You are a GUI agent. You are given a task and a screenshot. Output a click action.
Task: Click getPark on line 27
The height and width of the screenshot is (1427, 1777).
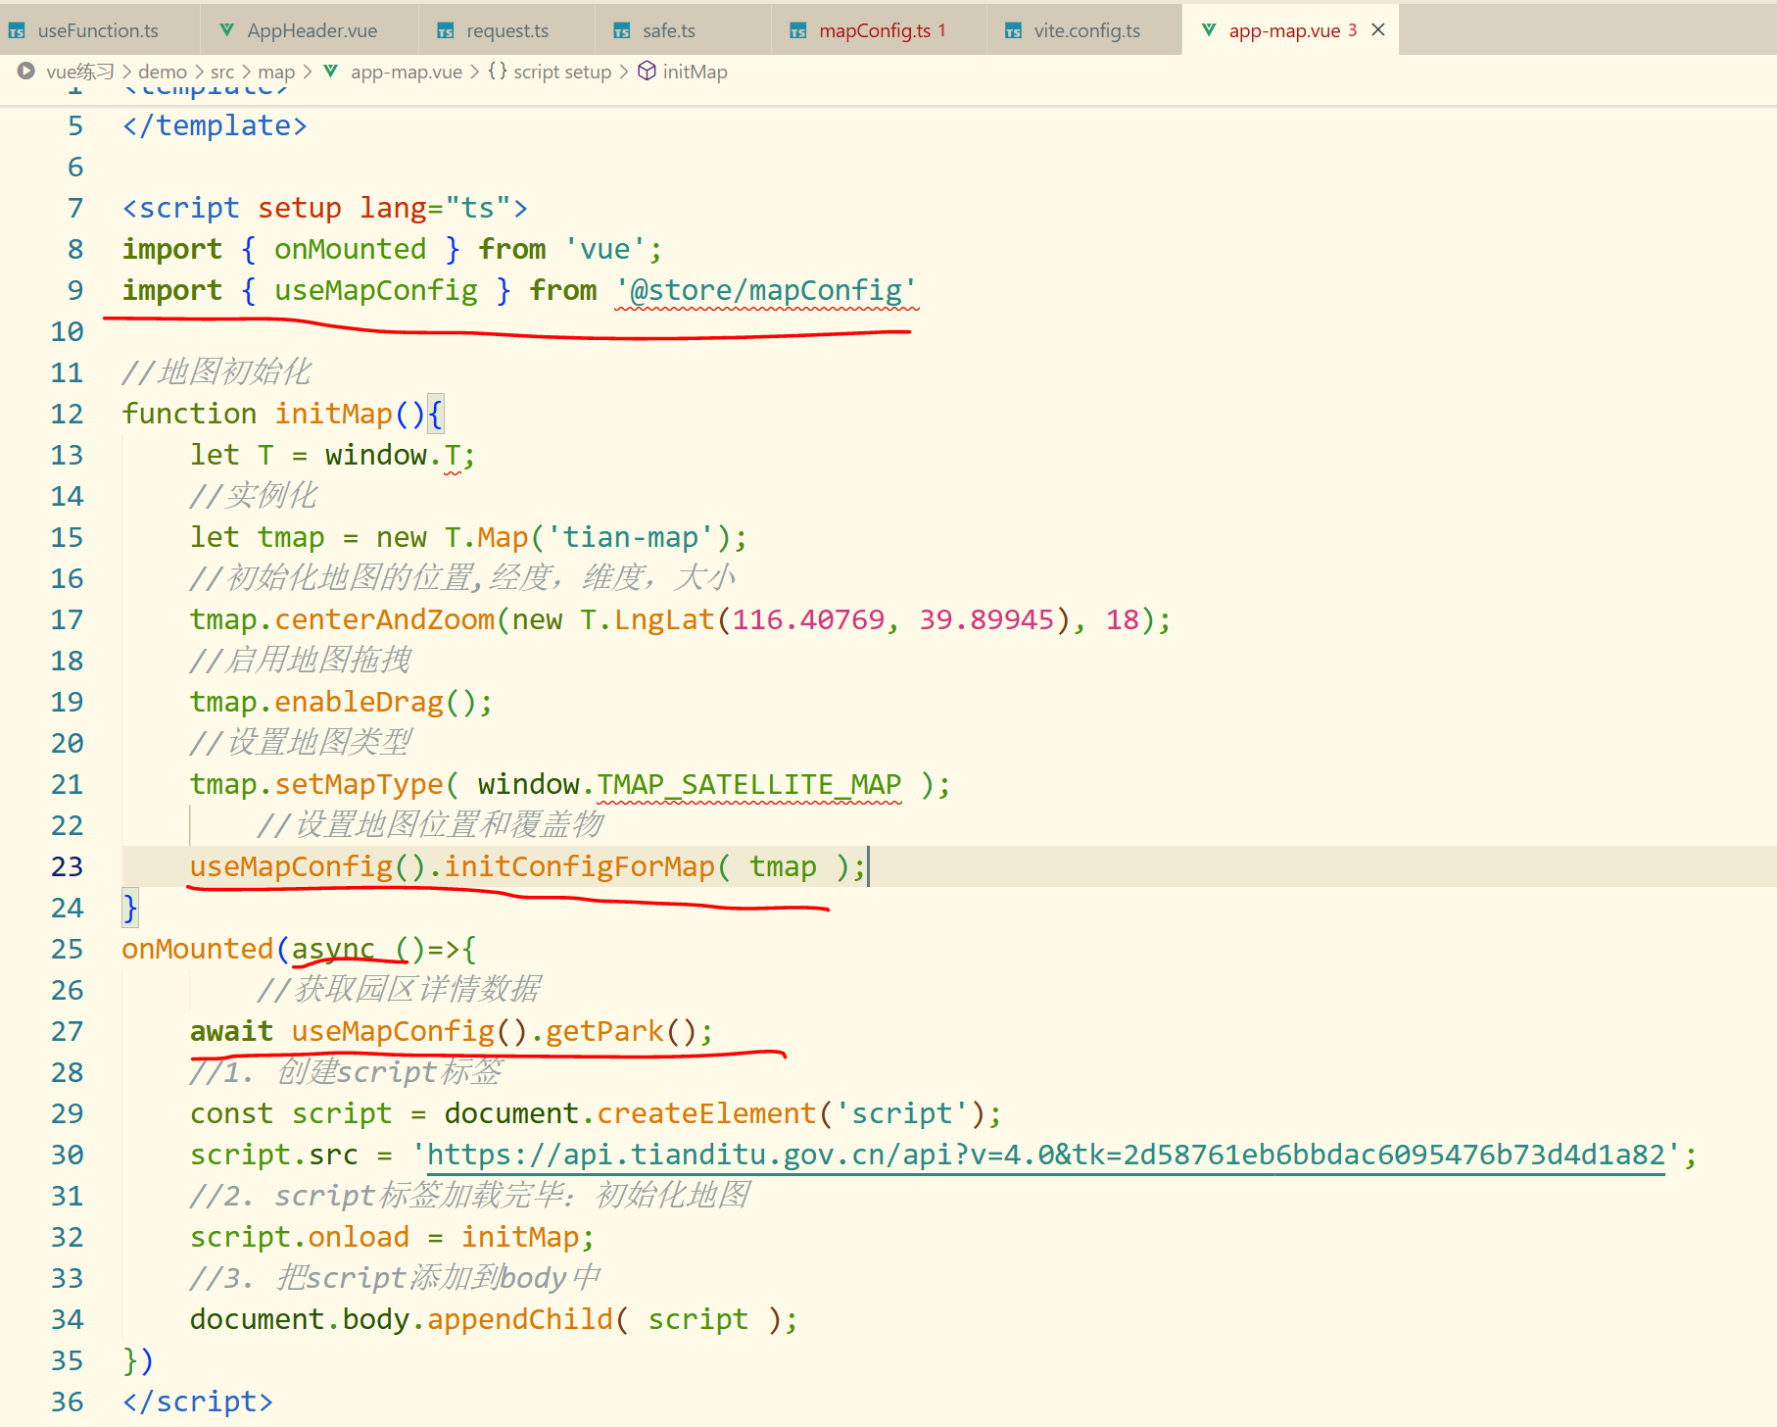click(x=604, y=1031)
